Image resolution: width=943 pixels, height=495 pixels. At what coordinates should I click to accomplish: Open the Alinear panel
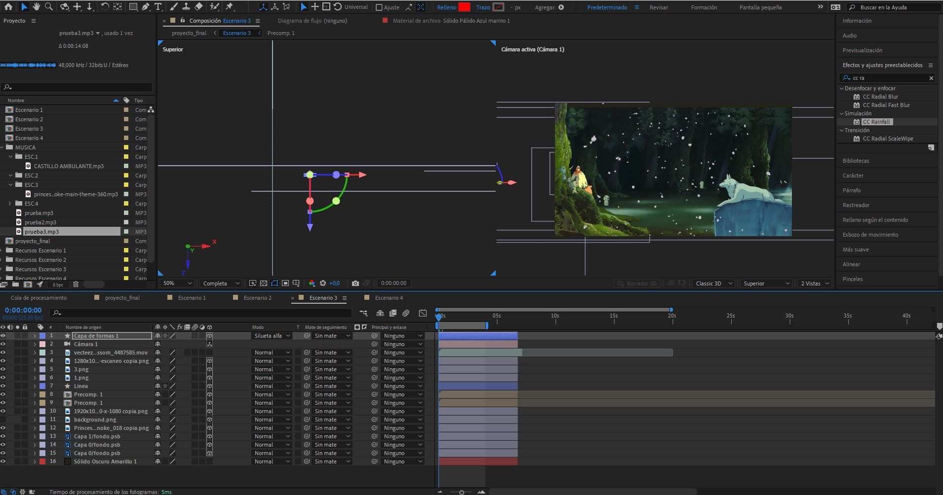(851, 264)
